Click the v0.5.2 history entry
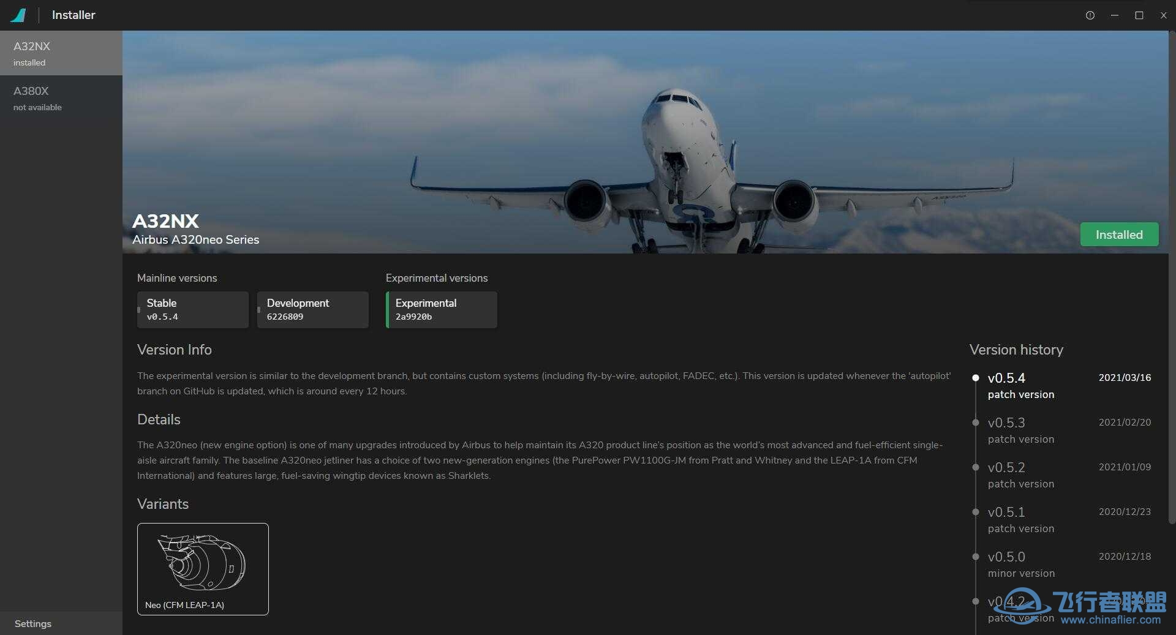The height and width of the screenshot is (635, 1176). 1007,468
